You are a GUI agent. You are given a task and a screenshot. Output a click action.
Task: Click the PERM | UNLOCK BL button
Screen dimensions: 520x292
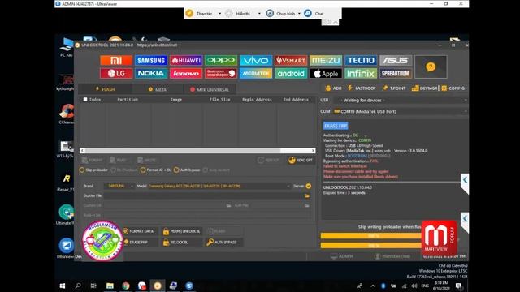pyautogui.click(x=182, y=231)
